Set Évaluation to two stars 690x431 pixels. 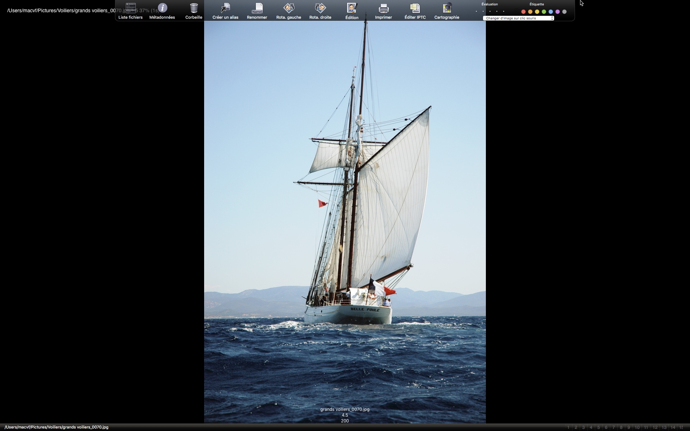tap(483, 11)
